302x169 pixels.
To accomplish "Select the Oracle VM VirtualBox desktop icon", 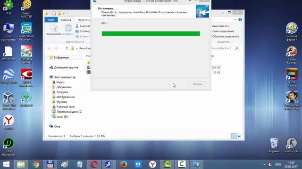I will [8, 101].
